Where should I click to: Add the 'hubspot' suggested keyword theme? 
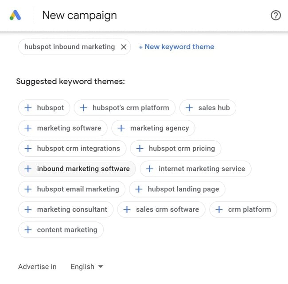pos(44,107)
